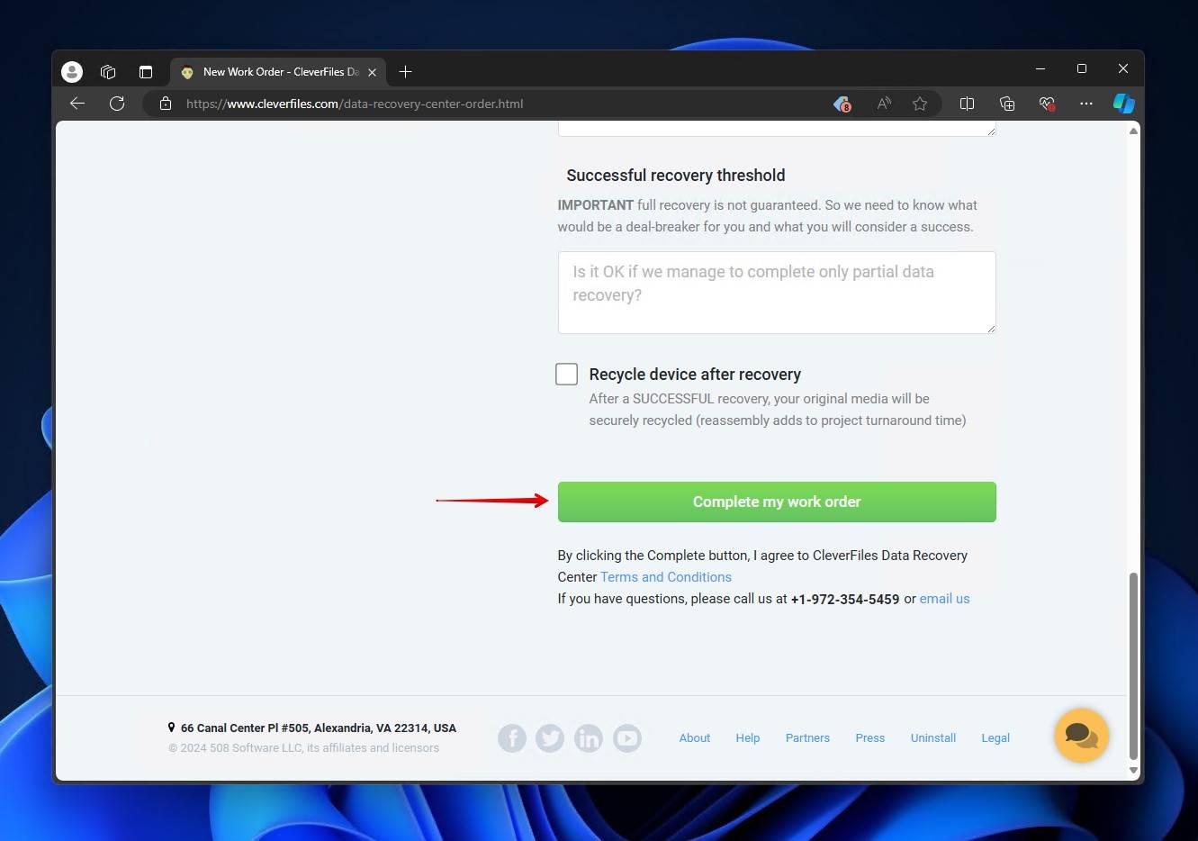Click the 66 Canal Center Pl address
Image resolution: width=1198 pixels, height=841 pixels.
(319, 728)
